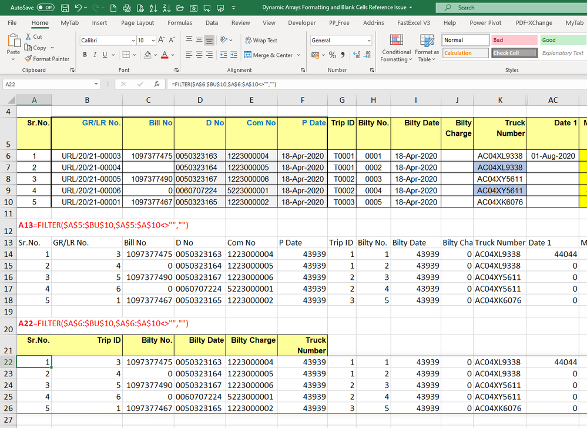Apply the Explanatory Text style

click(563, 53)
